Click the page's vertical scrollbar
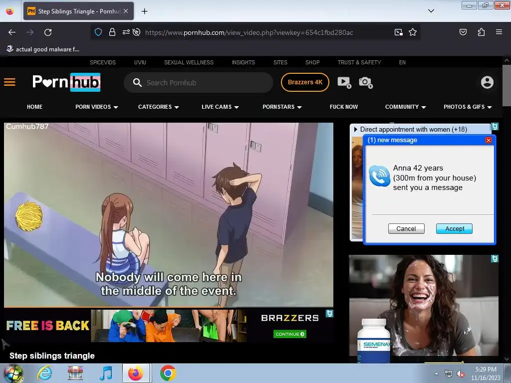Viewport: 511px width, 383px height. click(x=506, y=85)
